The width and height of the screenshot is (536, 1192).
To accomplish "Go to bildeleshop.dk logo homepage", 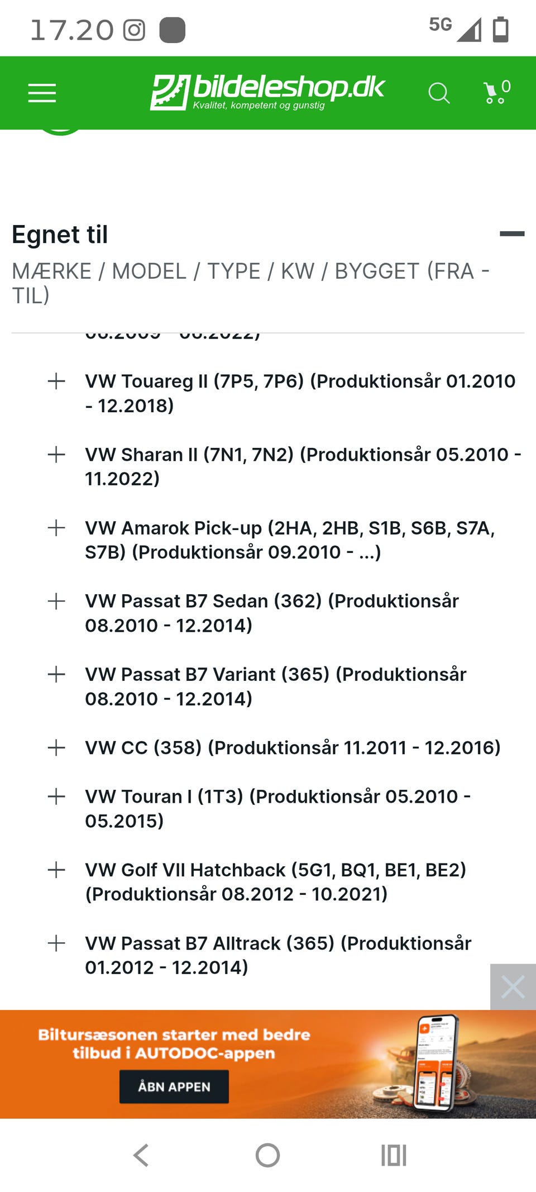I will tap(267, 92).
